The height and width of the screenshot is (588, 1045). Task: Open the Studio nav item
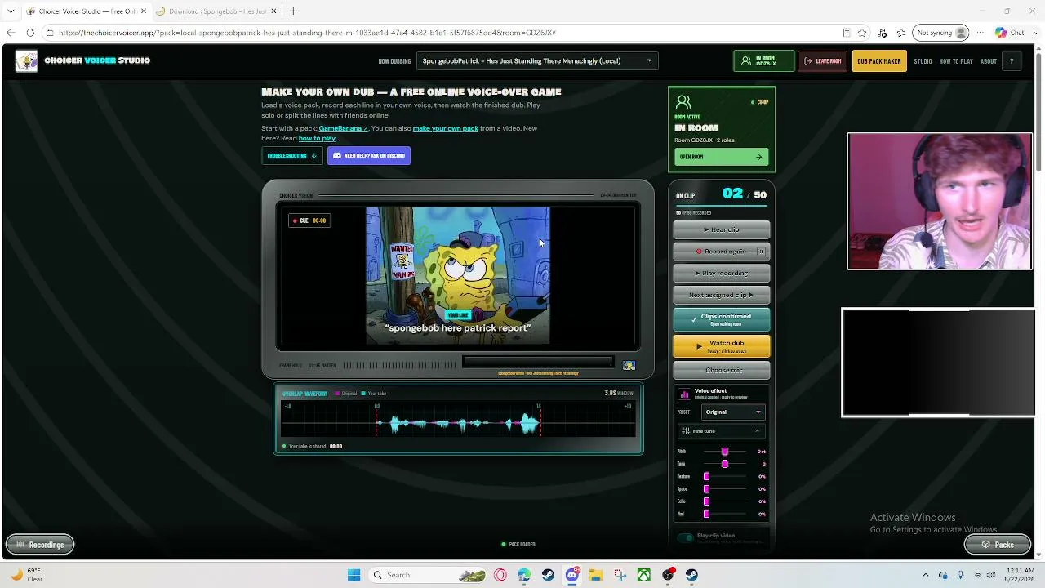[x=923, y=61]
